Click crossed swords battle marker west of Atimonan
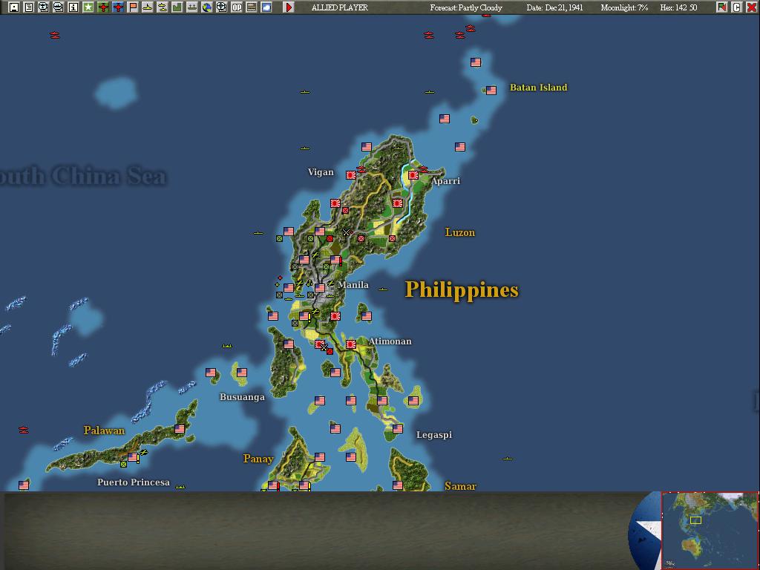This screenshot has height=570, width=760. click(324, 347)
